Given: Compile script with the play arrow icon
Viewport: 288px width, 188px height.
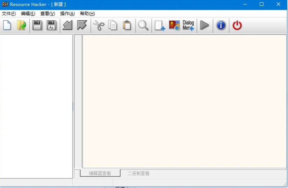Looking at the screenshot, I should [x=204, y=26].
